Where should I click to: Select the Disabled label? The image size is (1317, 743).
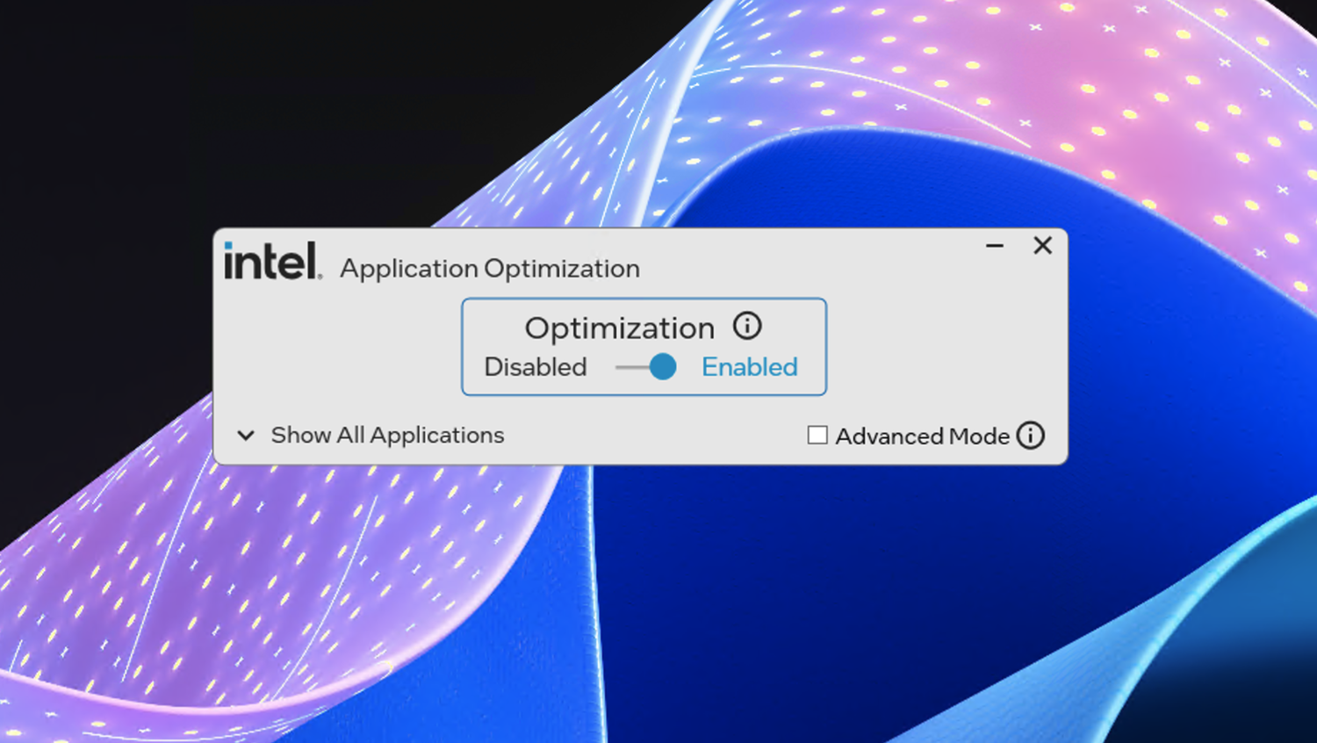(536, 367)
